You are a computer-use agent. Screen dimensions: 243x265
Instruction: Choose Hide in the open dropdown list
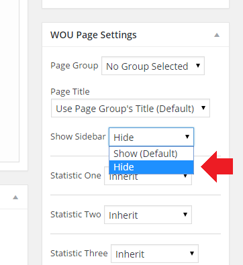coord(151,167)
